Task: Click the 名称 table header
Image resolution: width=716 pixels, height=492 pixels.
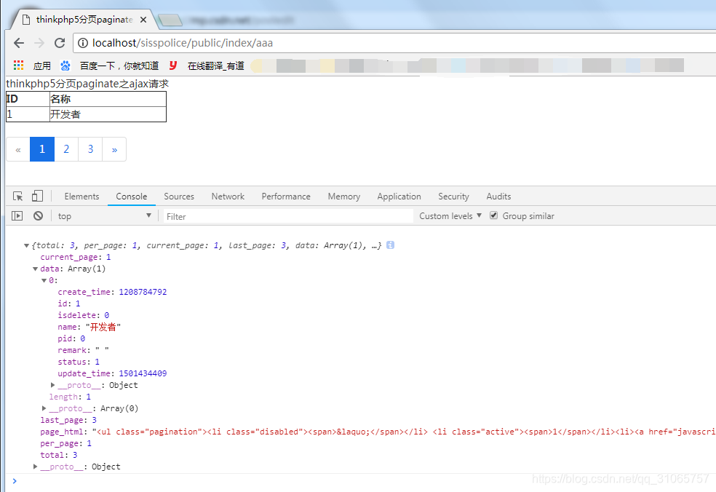Action: 108,99
